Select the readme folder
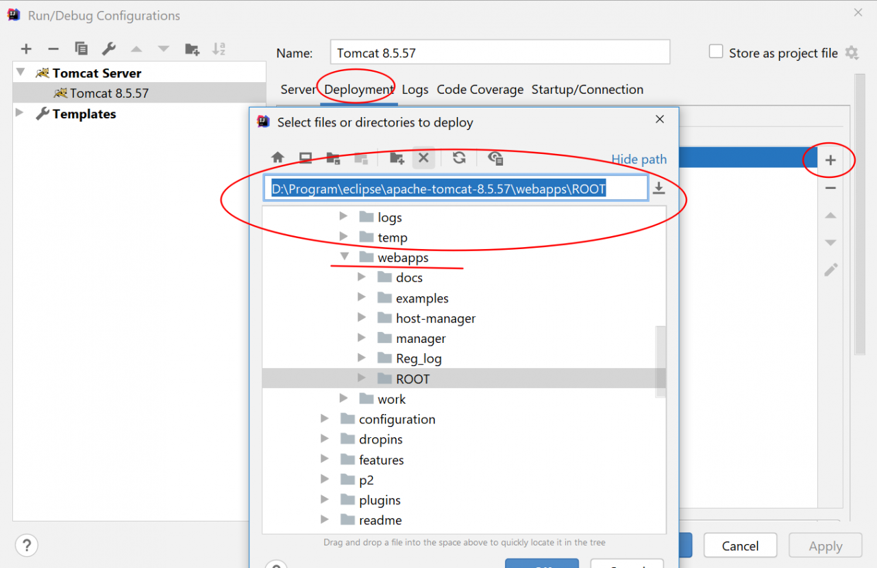Screen dimensions: 877x568 coord(380,520)
